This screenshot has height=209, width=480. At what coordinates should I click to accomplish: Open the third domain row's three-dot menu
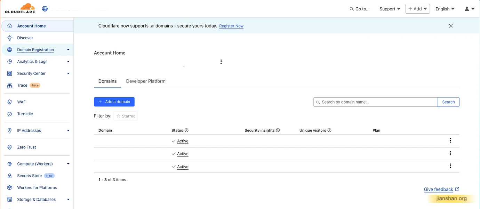point(450,166)
